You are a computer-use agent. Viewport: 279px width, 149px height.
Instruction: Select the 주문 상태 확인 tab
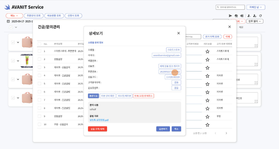[107, 96]
